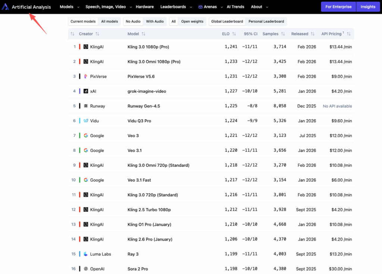
Task: Click sort arrows beside Model header
Action: coord(143,34)
